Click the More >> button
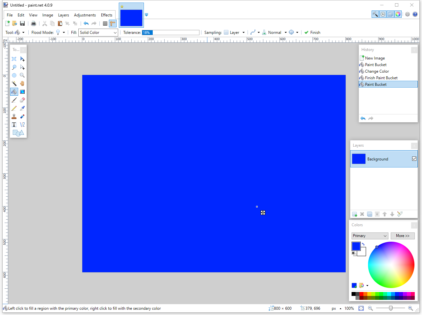This screenshot has width=422, height=315. click(402, 236)
